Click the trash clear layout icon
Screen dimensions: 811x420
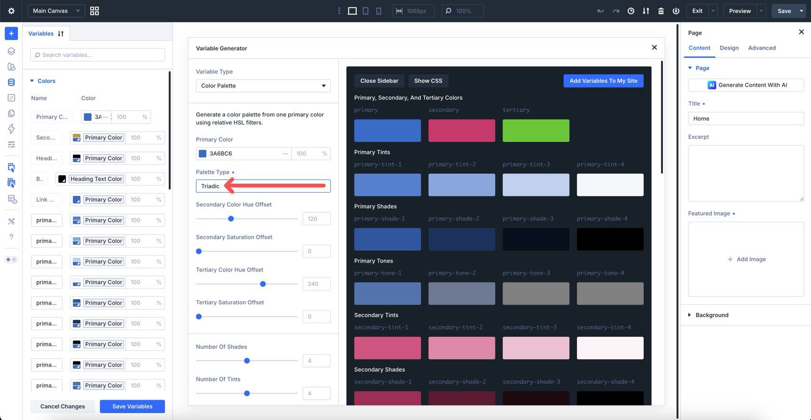(661, 11)
